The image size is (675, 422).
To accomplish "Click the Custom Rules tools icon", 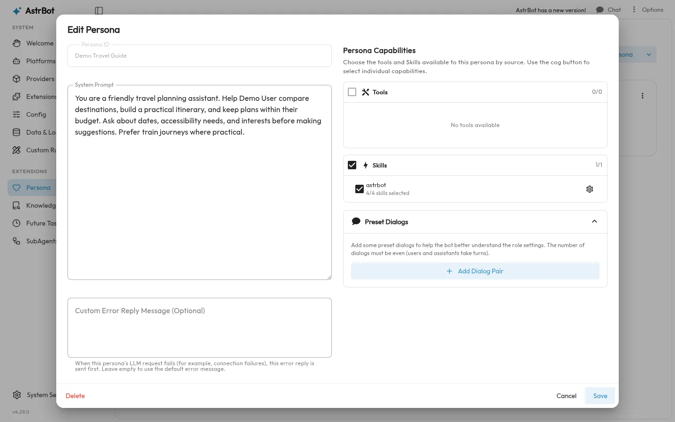I will (16, 150).
